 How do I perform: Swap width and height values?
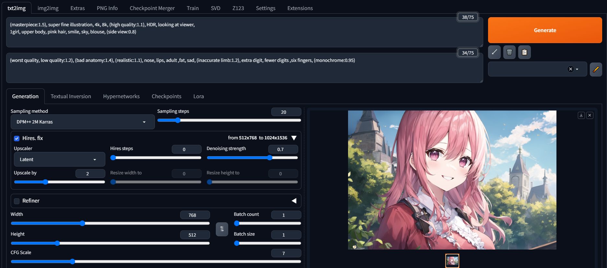pos(222,229)
